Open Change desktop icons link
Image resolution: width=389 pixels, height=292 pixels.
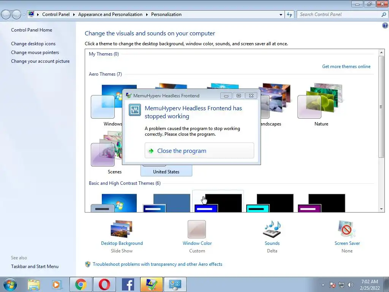(33, 44)
